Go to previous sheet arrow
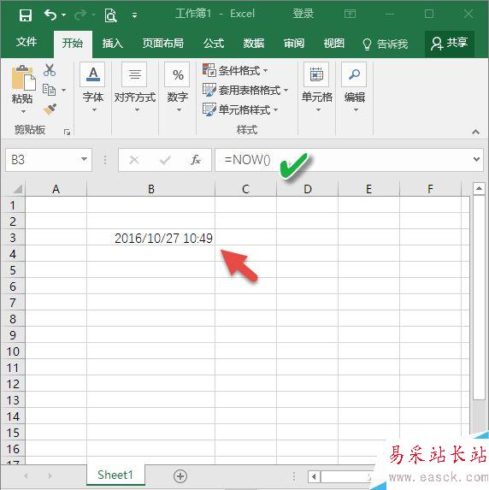489x490 pixels. [26, 475]
